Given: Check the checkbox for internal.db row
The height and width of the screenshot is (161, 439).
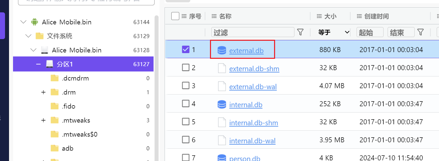Looking at the screenshot, I should tap(186, 104).
